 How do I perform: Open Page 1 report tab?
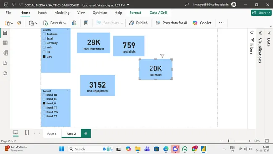click(52, 134)
